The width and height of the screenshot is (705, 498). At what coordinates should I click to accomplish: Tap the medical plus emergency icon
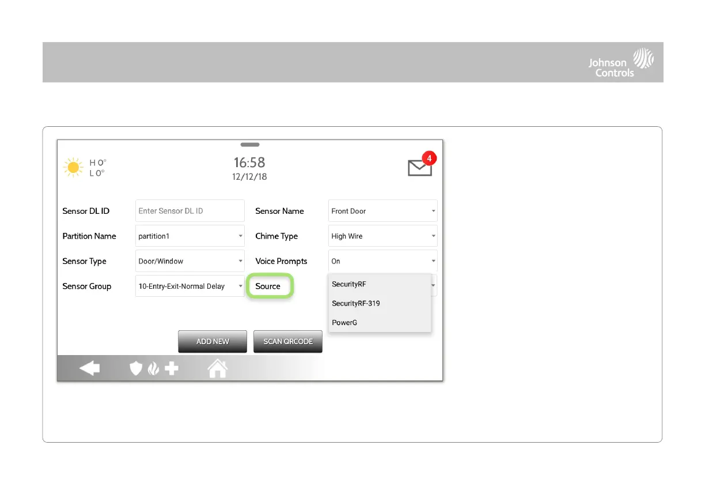[x=172, y=368]
